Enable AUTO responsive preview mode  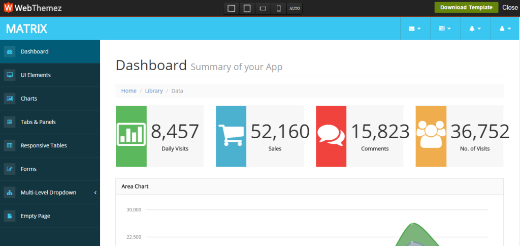pyautogui.click(x=294, y=8)
